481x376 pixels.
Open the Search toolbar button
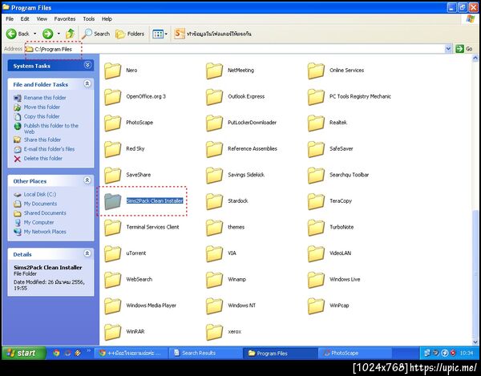[x=95, y=34]
